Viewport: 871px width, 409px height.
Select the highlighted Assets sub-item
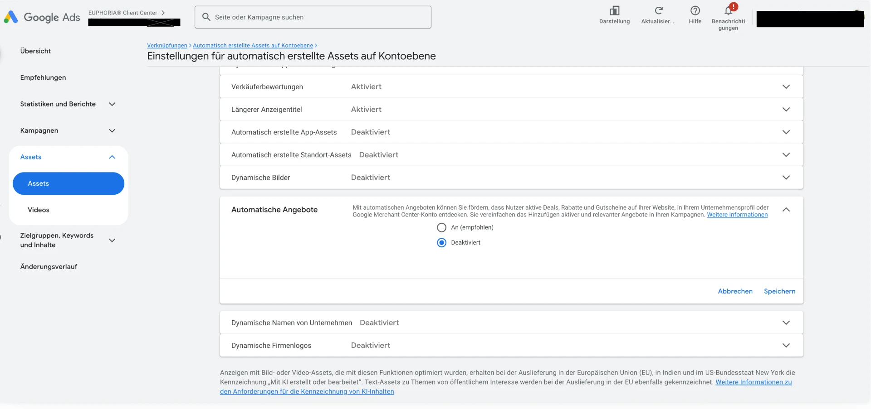pos(69,183)
